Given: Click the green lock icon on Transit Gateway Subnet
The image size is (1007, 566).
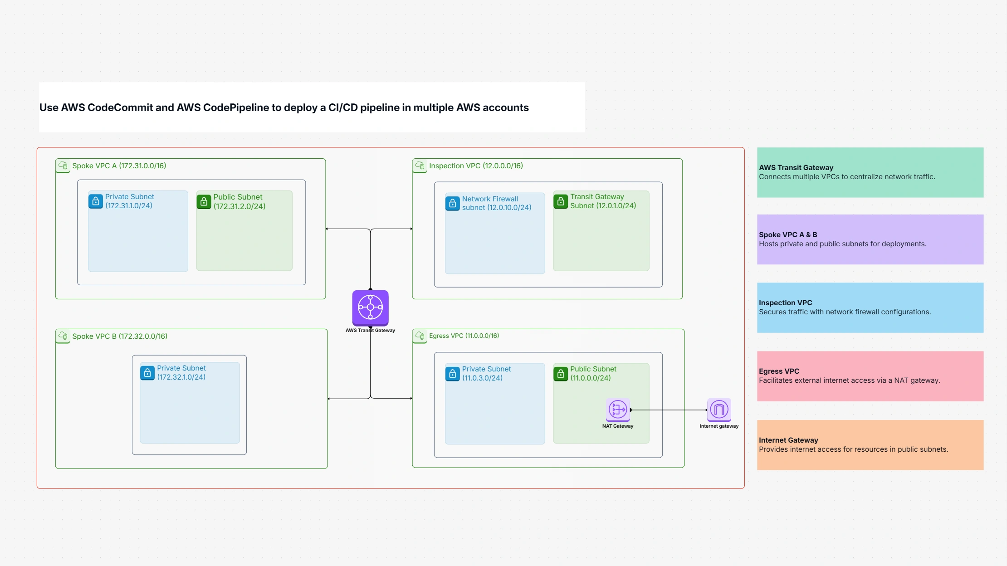Looking at the screenshot, I should point(561,201).
